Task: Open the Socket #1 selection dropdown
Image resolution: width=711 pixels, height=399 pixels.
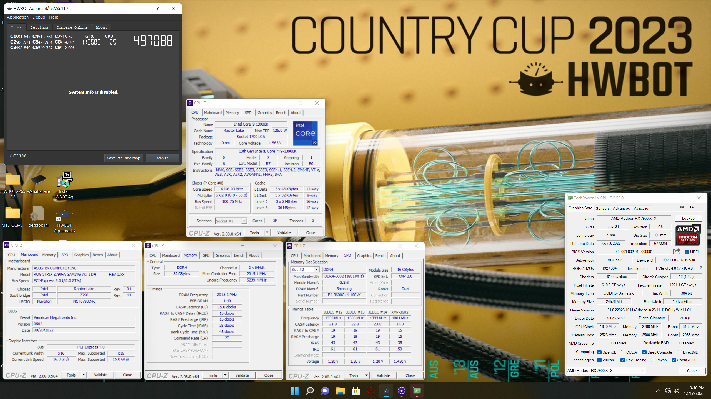Action: pos(231,221)
